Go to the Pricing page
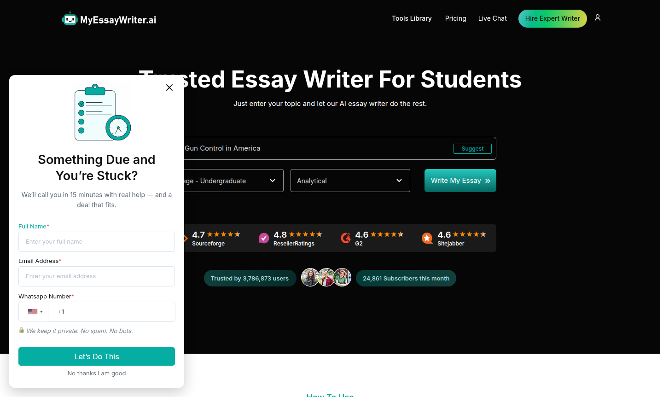This screenshot has width=663, height=397. [x=455, y=18]
